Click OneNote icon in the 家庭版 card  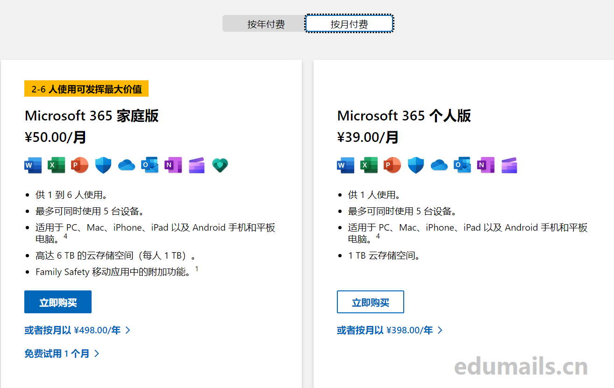click(173, 165)
